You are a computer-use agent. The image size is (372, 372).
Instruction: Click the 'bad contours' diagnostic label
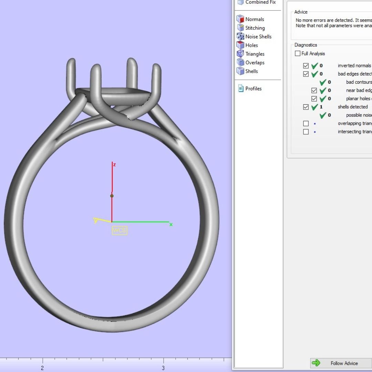(x=359, y=82)
